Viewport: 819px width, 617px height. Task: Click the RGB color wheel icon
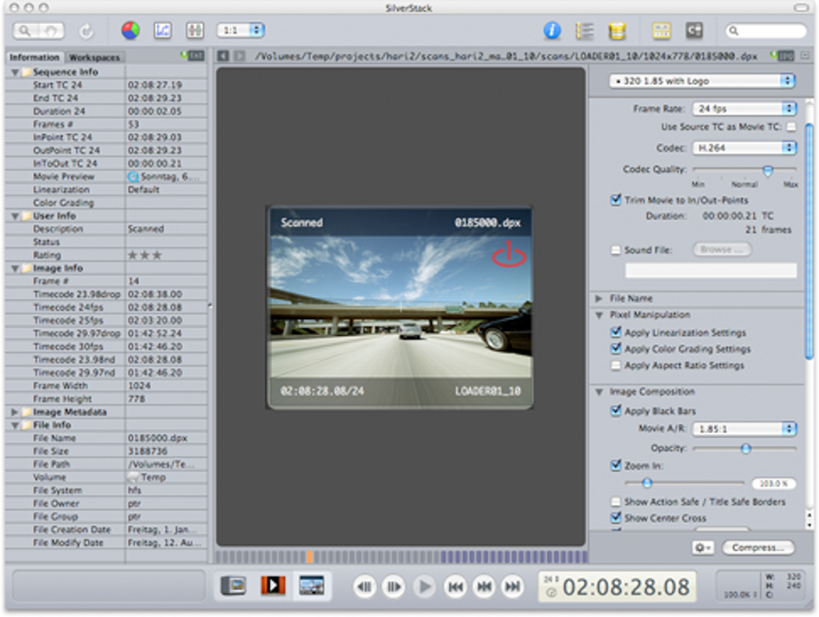pyautogui.click(x=130, y=31)
